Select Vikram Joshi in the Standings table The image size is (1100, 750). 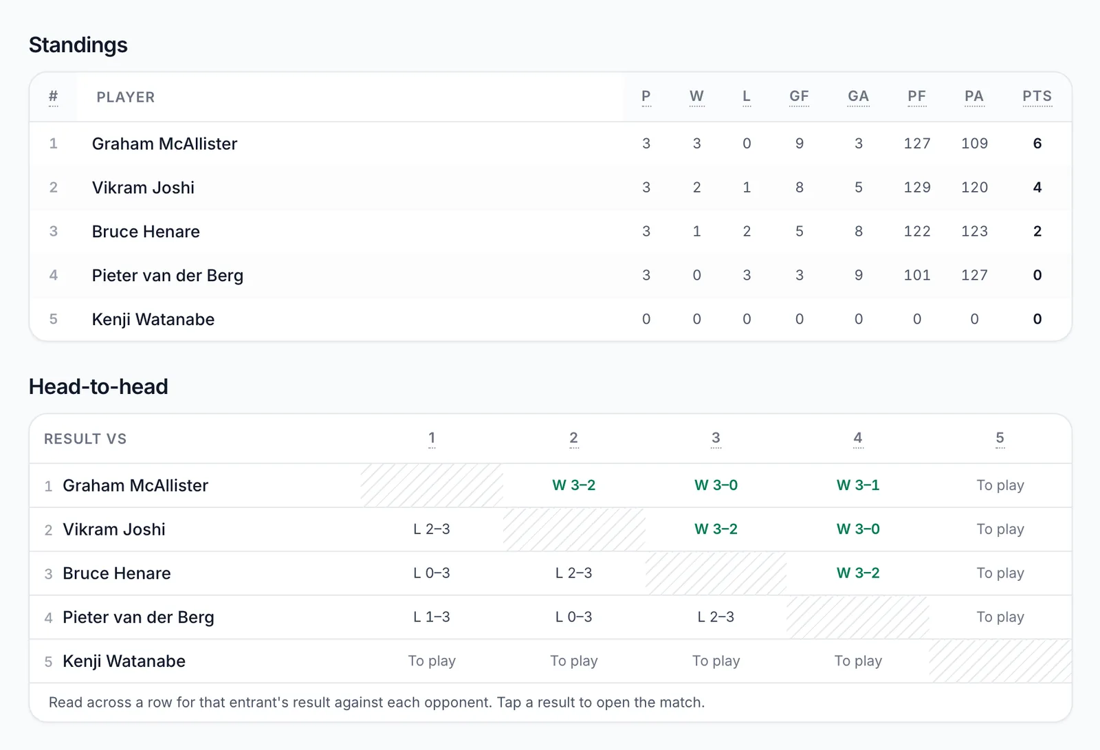[x=143, y=188]
